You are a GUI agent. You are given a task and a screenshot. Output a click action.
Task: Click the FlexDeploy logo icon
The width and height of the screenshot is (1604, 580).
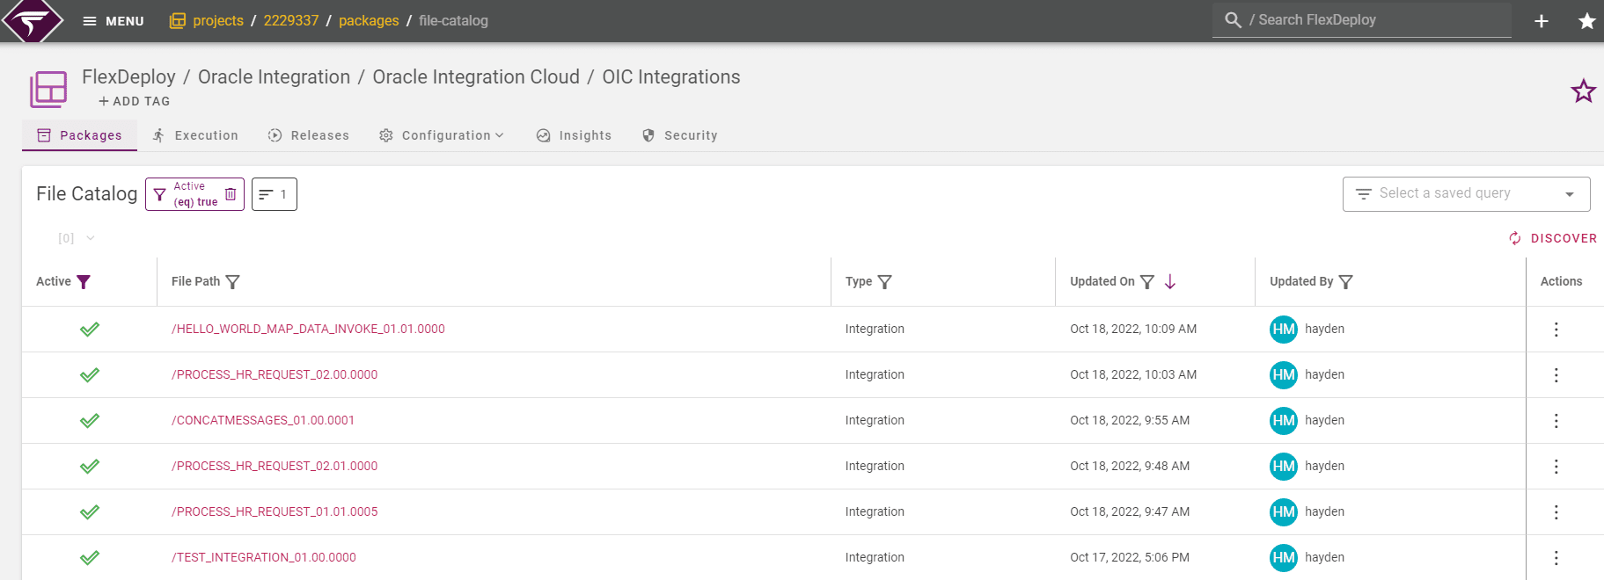[33, 20]
